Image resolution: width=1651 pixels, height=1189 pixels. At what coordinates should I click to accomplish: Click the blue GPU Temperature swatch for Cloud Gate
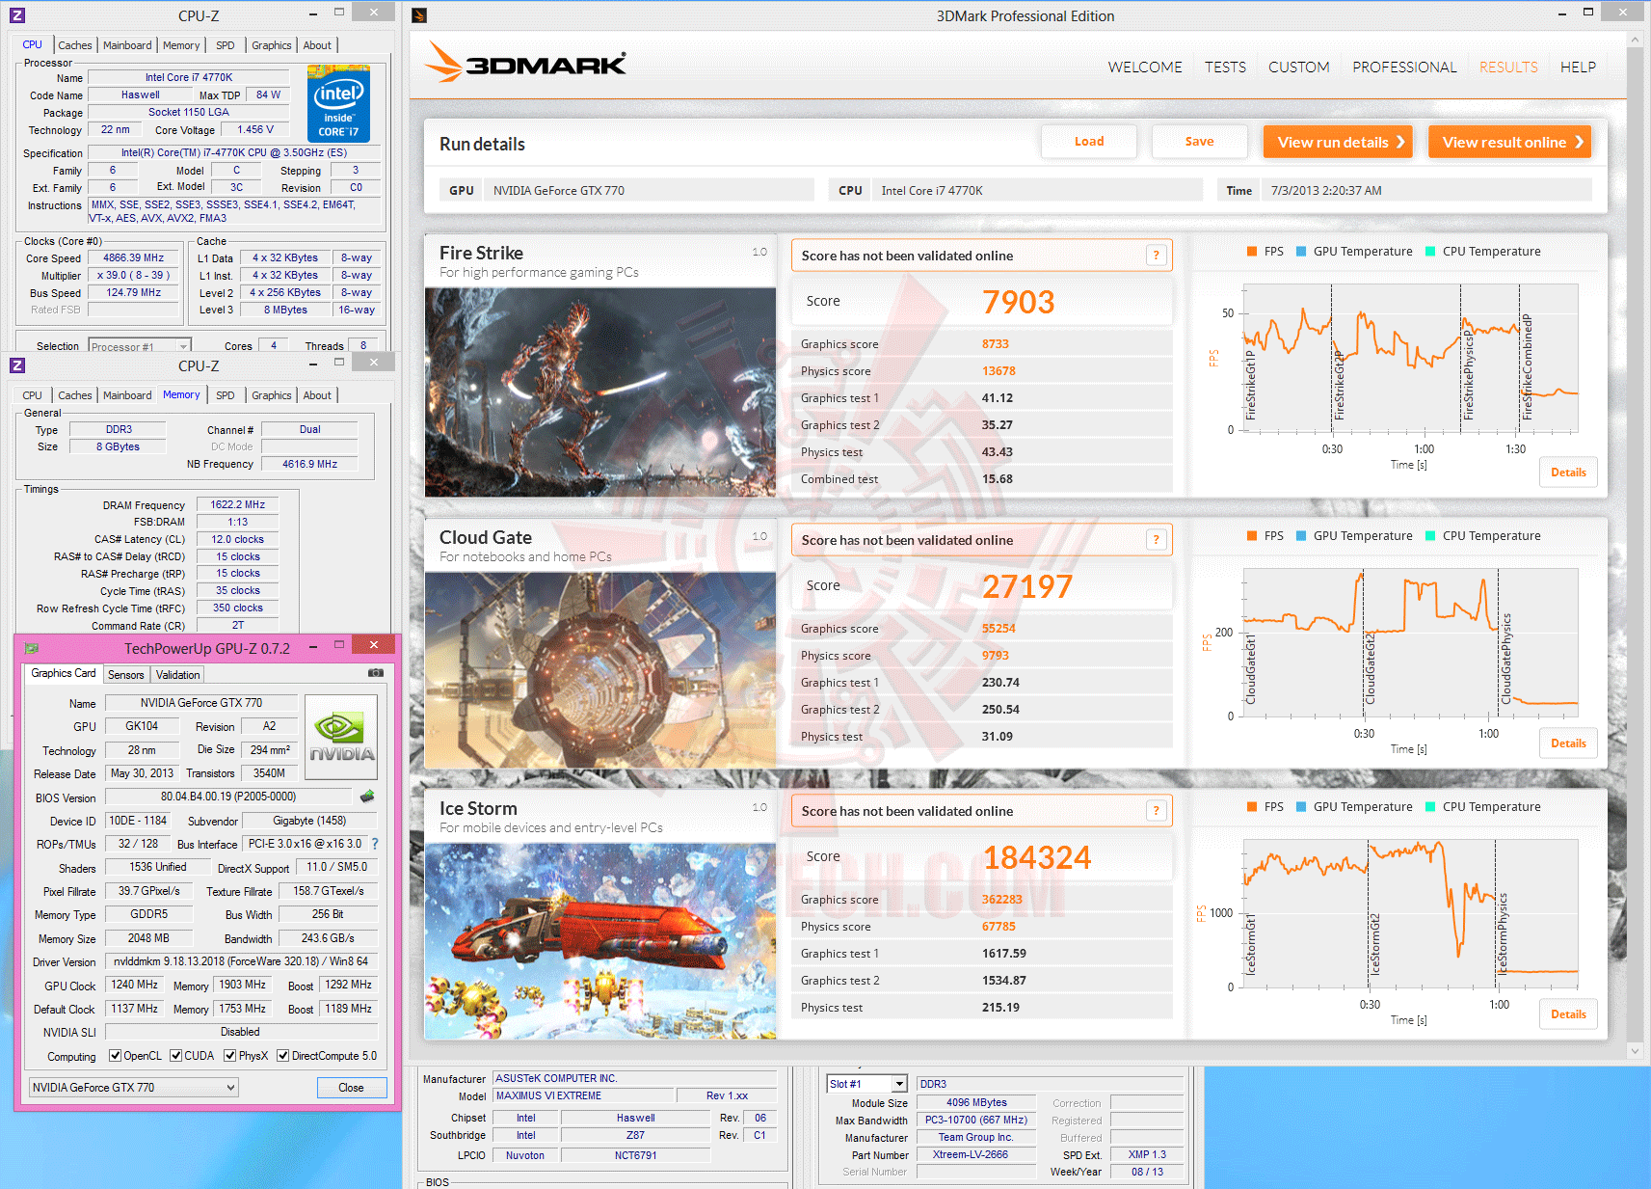1301,536
